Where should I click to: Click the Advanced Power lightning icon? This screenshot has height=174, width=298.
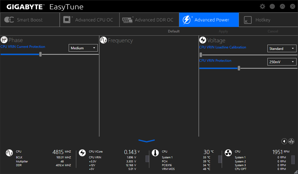(187, 20)
